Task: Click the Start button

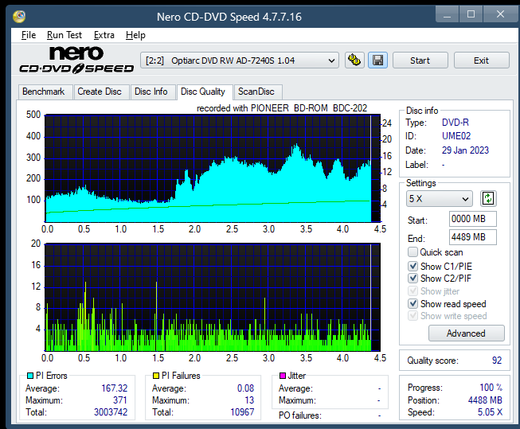Action: pos(420,60)
